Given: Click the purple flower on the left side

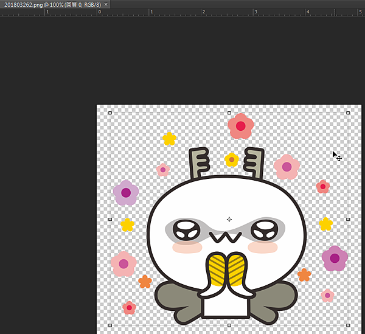Looking at the screenshot, I should [126, 193].
